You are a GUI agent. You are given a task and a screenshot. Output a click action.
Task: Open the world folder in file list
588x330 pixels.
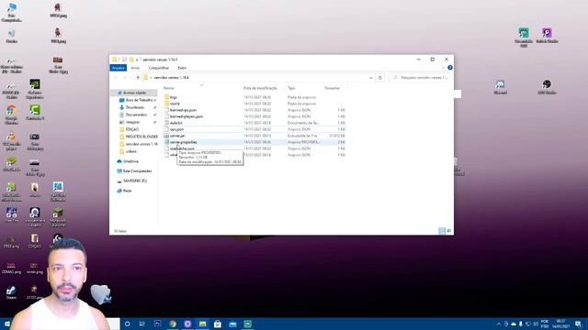(x=175, y=104)
